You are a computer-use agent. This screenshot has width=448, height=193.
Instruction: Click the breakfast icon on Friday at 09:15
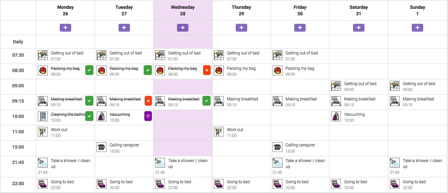tap(278, 101)
